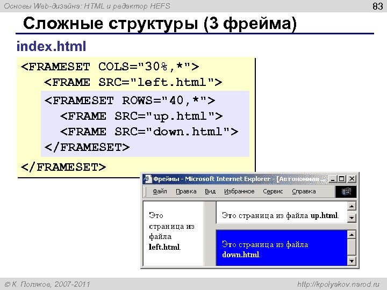Open the Сервис menu
The width and height of the screenshot is (387, 290).
(x=273, y=191)
